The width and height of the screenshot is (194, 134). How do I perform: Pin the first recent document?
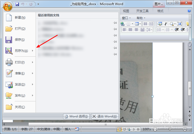115,23
